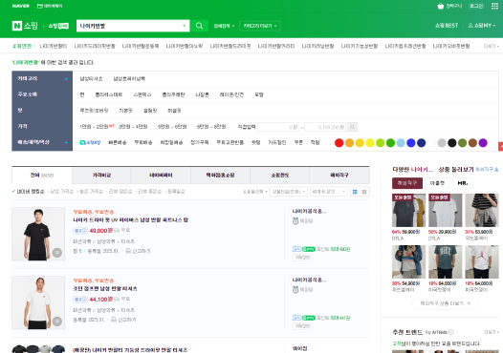Viewport: 503px width, 353px height.
Task: Expand the 배송/혜택/색상 filter row plus
Action: pos(66,142)
